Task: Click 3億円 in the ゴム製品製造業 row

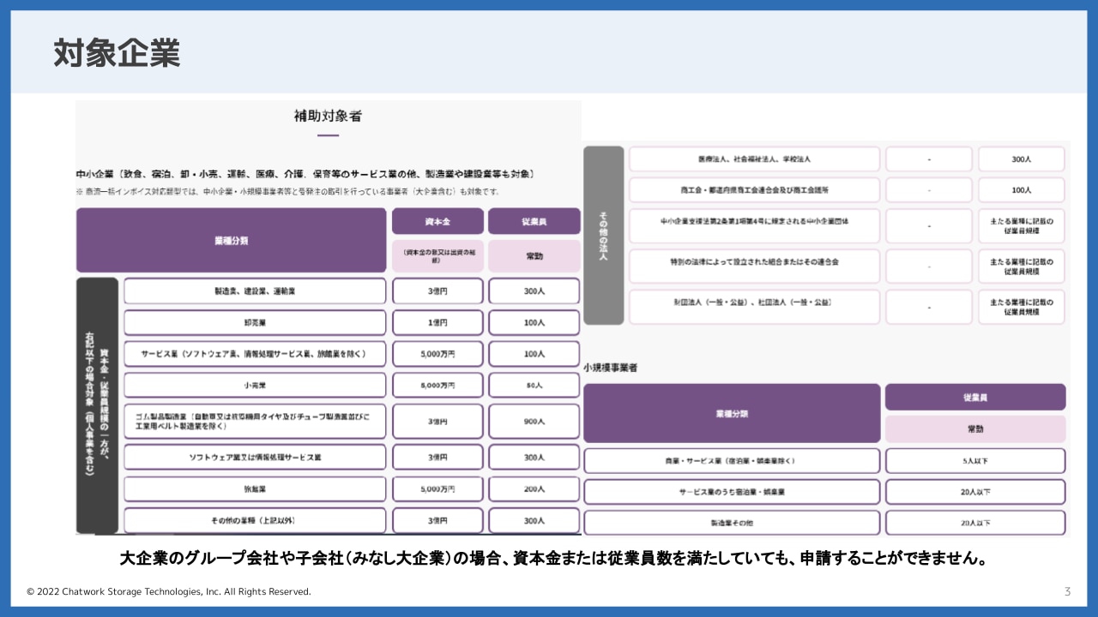Action: [x=438, y=421]
